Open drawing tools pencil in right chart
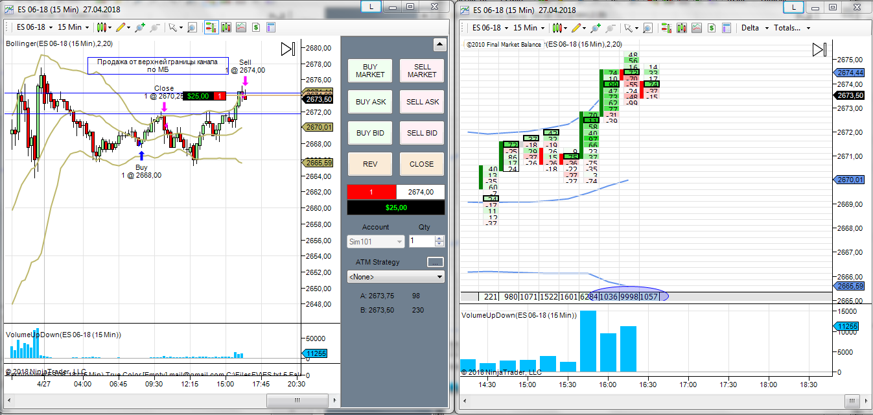Viewport: 873px width, 415px height. pyautogui.click(x=578, y=27)
